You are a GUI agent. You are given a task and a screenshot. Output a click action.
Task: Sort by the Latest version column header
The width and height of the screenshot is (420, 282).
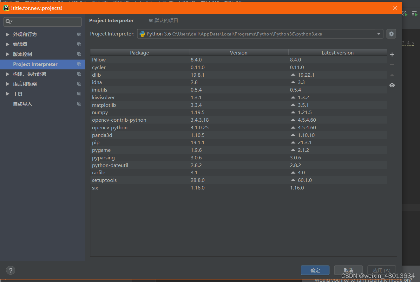[x=338, y=53]
